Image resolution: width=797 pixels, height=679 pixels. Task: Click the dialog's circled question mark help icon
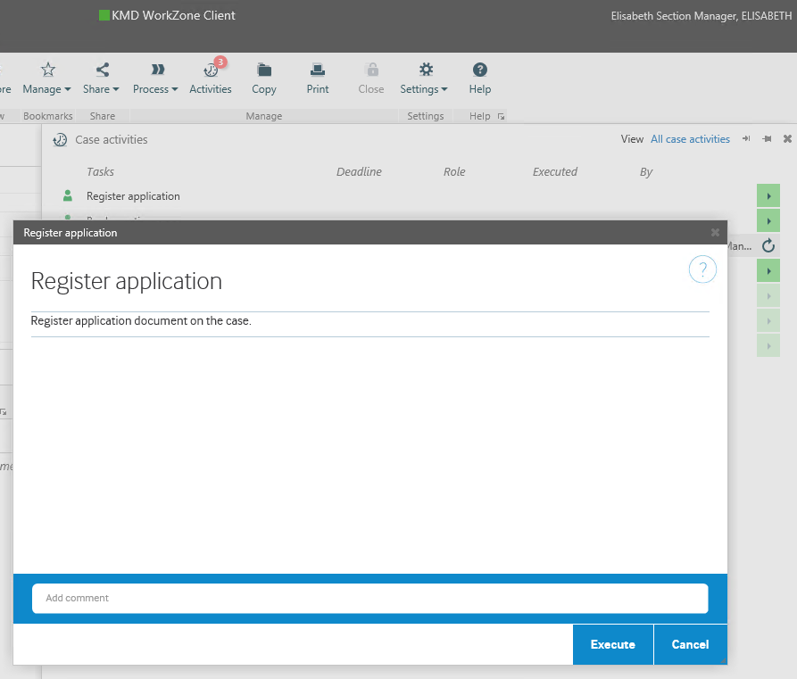[x=702, y=269]
